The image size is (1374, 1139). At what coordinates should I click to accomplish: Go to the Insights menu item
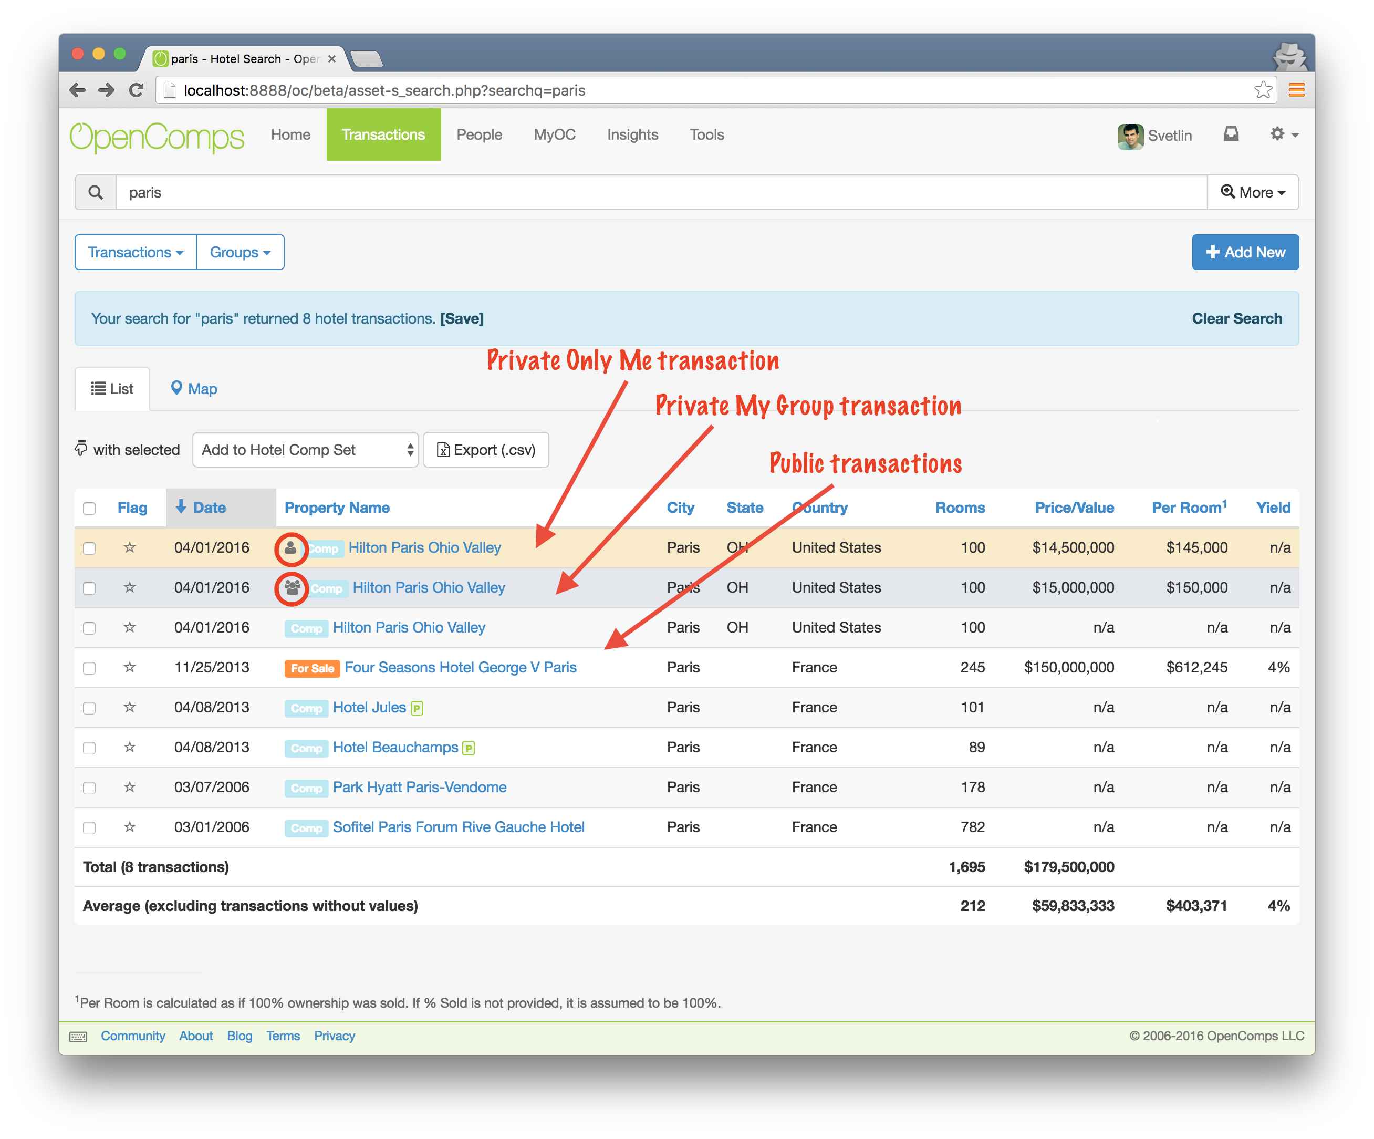632,135
